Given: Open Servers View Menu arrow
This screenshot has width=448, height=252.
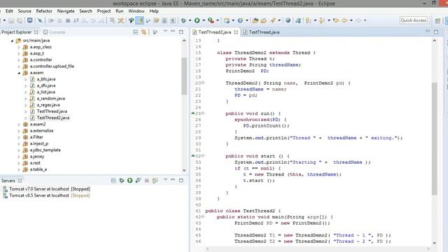Looking at the screenshot, I should tap(165, 180).
